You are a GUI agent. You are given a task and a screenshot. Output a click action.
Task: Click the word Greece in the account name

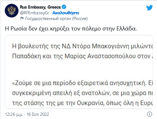54,7
